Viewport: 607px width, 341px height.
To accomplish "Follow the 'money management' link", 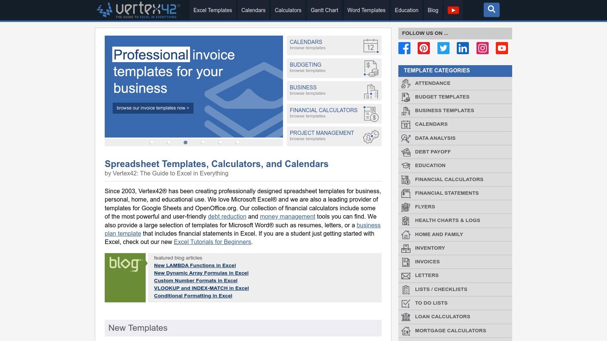I will (x=288, y=216).
